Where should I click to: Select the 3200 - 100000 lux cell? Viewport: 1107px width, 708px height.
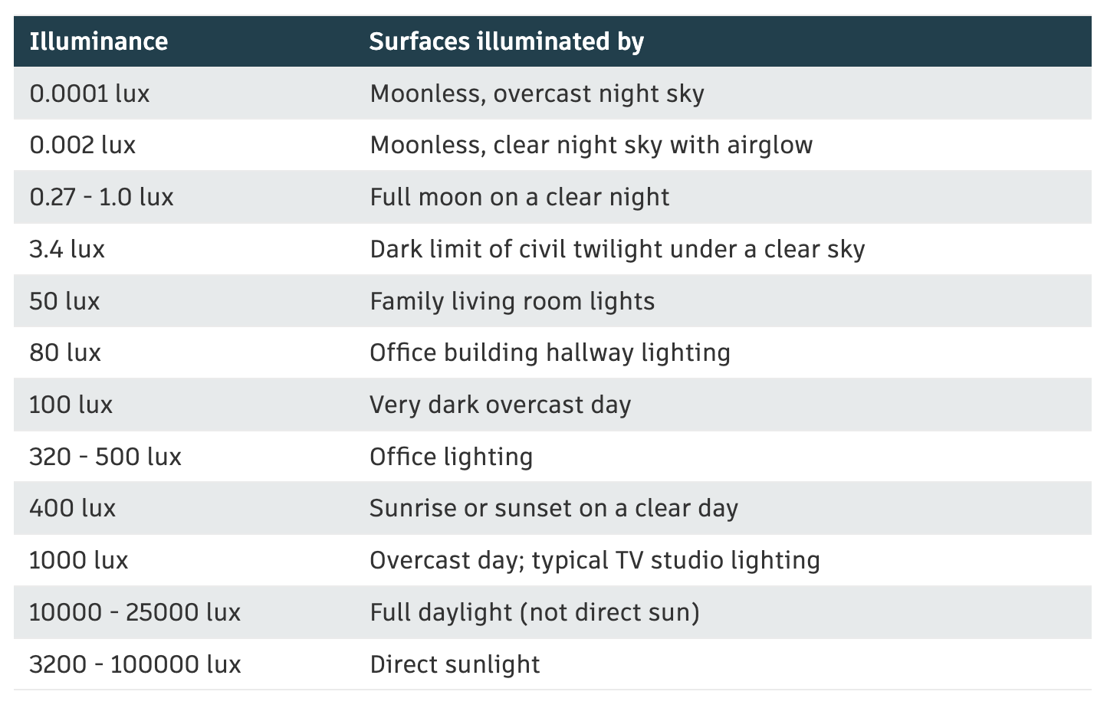[x=135, y=664]
